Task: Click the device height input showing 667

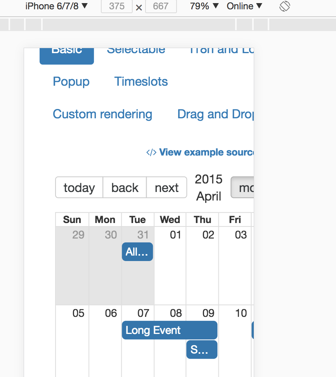Action: coord(161,6)
